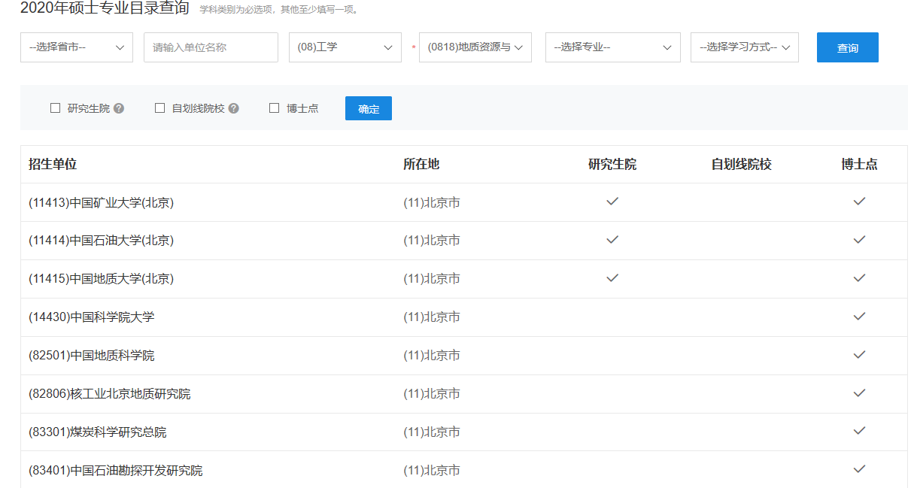
Task: Click 博士点 checkmark for 中国石油大学(北京)
Action: (859, 240)
